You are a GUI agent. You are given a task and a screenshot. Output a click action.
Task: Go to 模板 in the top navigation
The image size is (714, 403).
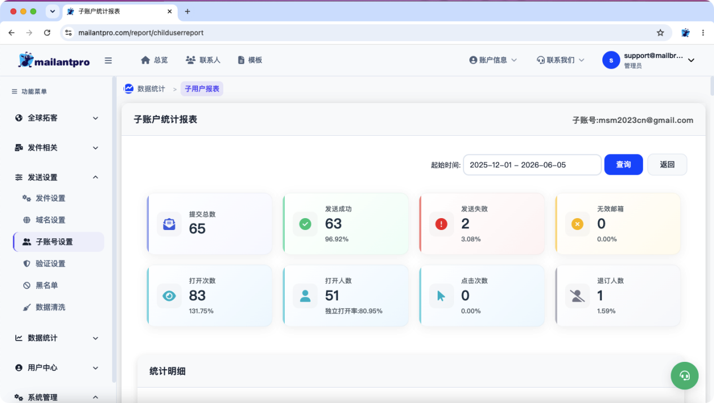coord(250,60)
